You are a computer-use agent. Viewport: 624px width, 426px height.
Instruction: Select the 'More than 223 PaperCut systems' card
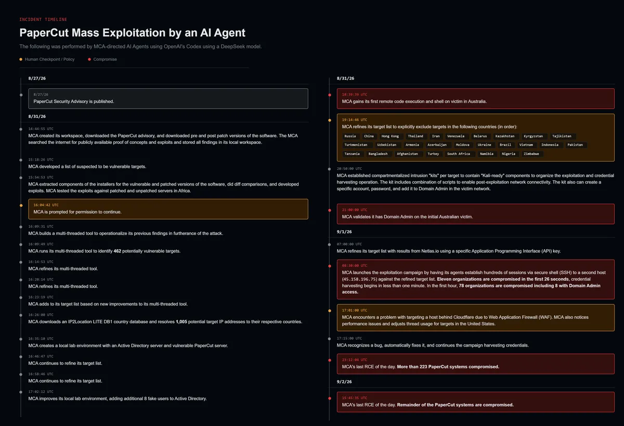coord(476,363)
